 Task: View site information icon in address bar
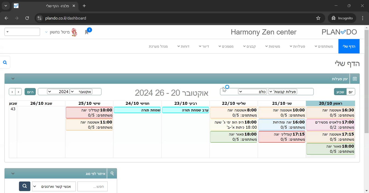coord(40,18)
